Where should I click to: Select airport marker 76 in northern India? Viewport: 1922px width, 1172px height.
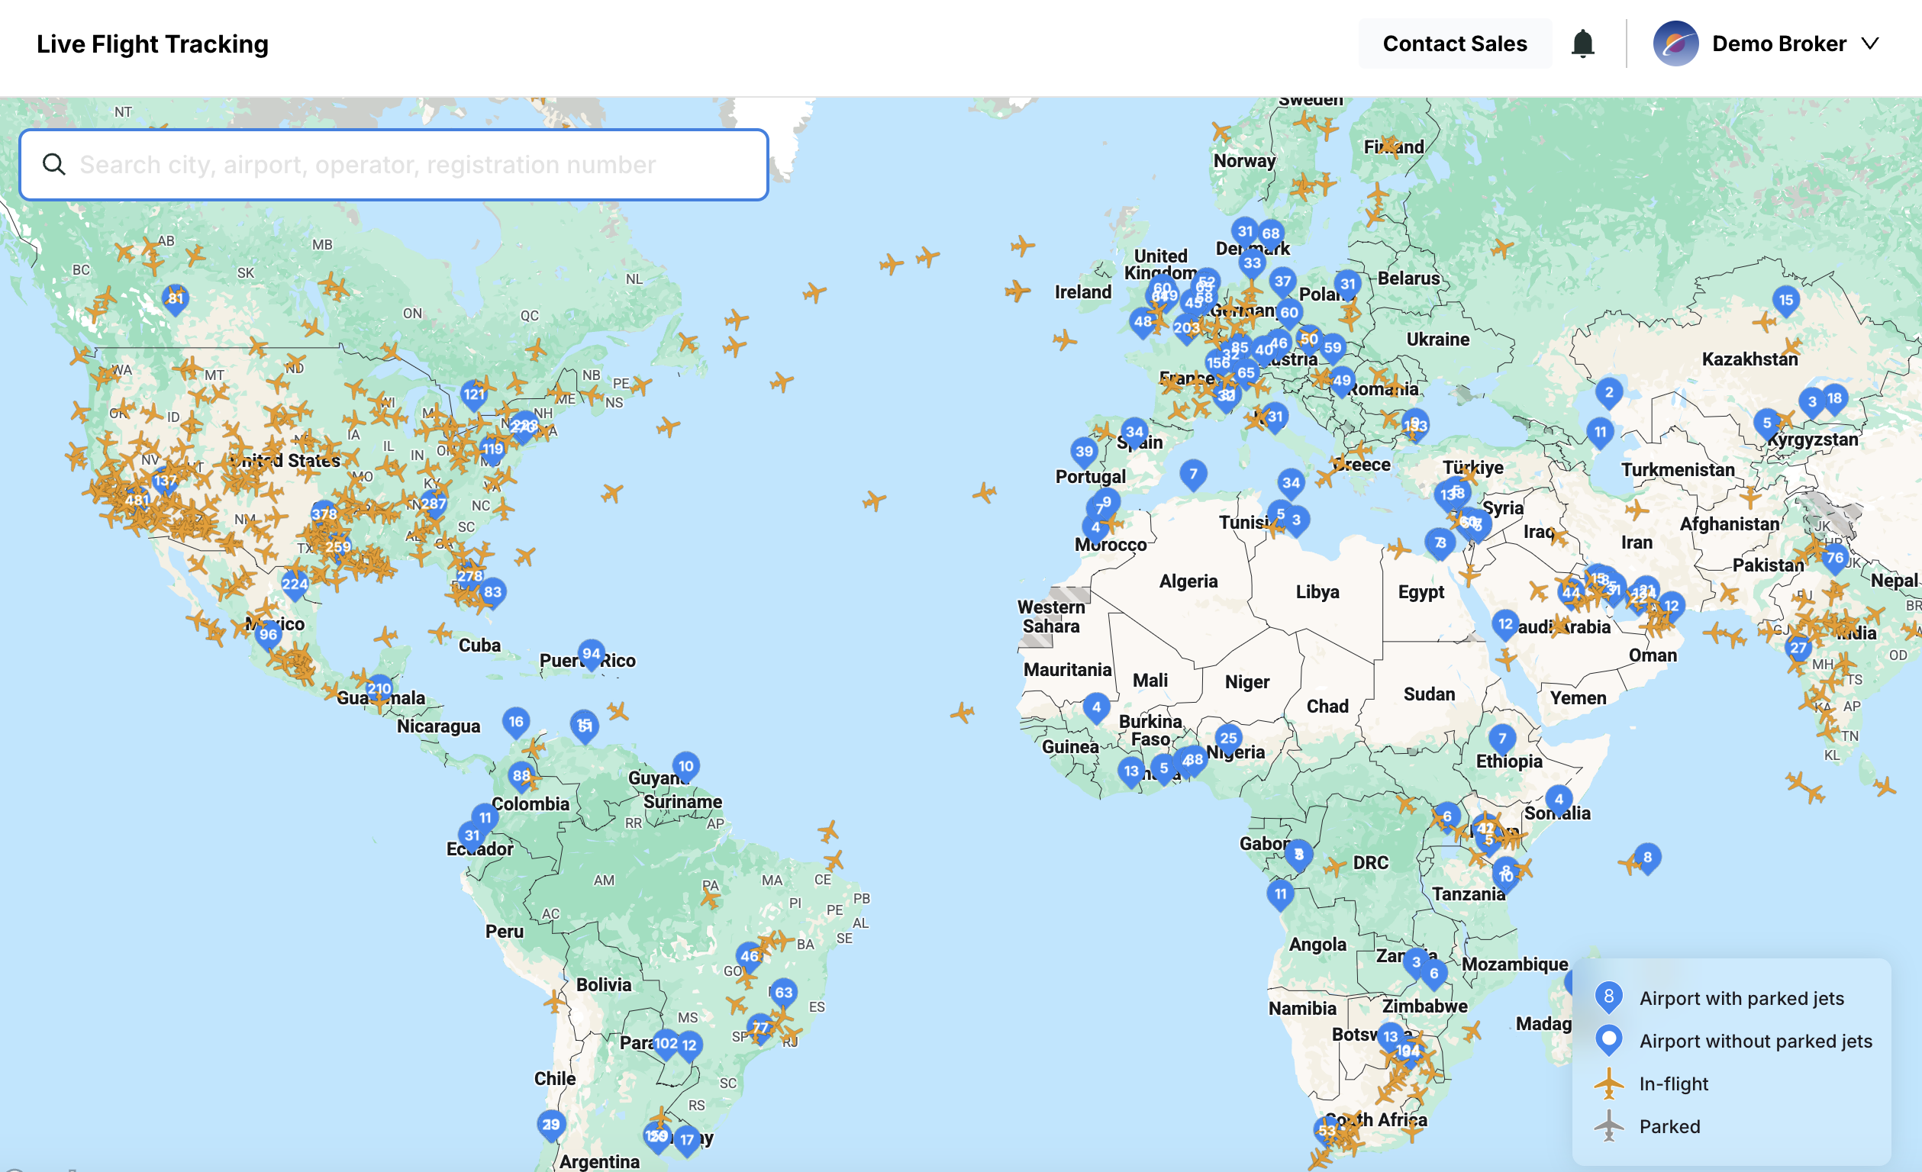(1835, 560)
